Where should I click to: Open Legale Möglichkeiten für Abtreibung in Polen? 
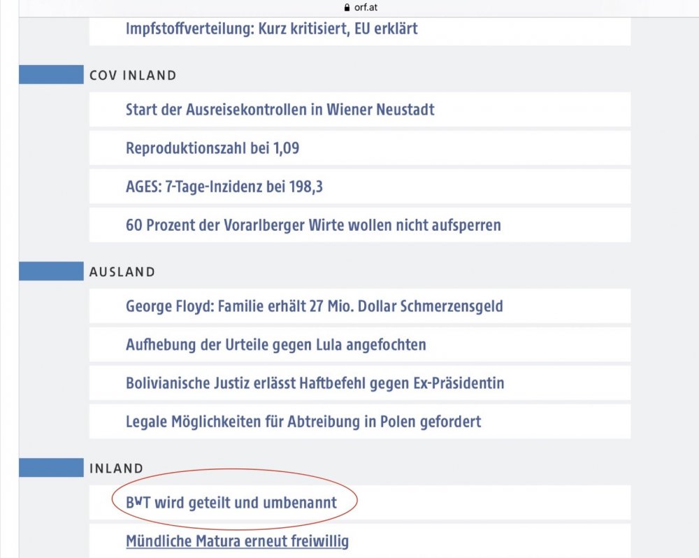[x=303, y=422]
